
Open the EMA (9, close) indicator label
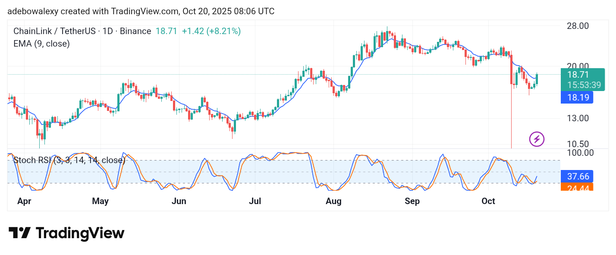click(41, 44)
